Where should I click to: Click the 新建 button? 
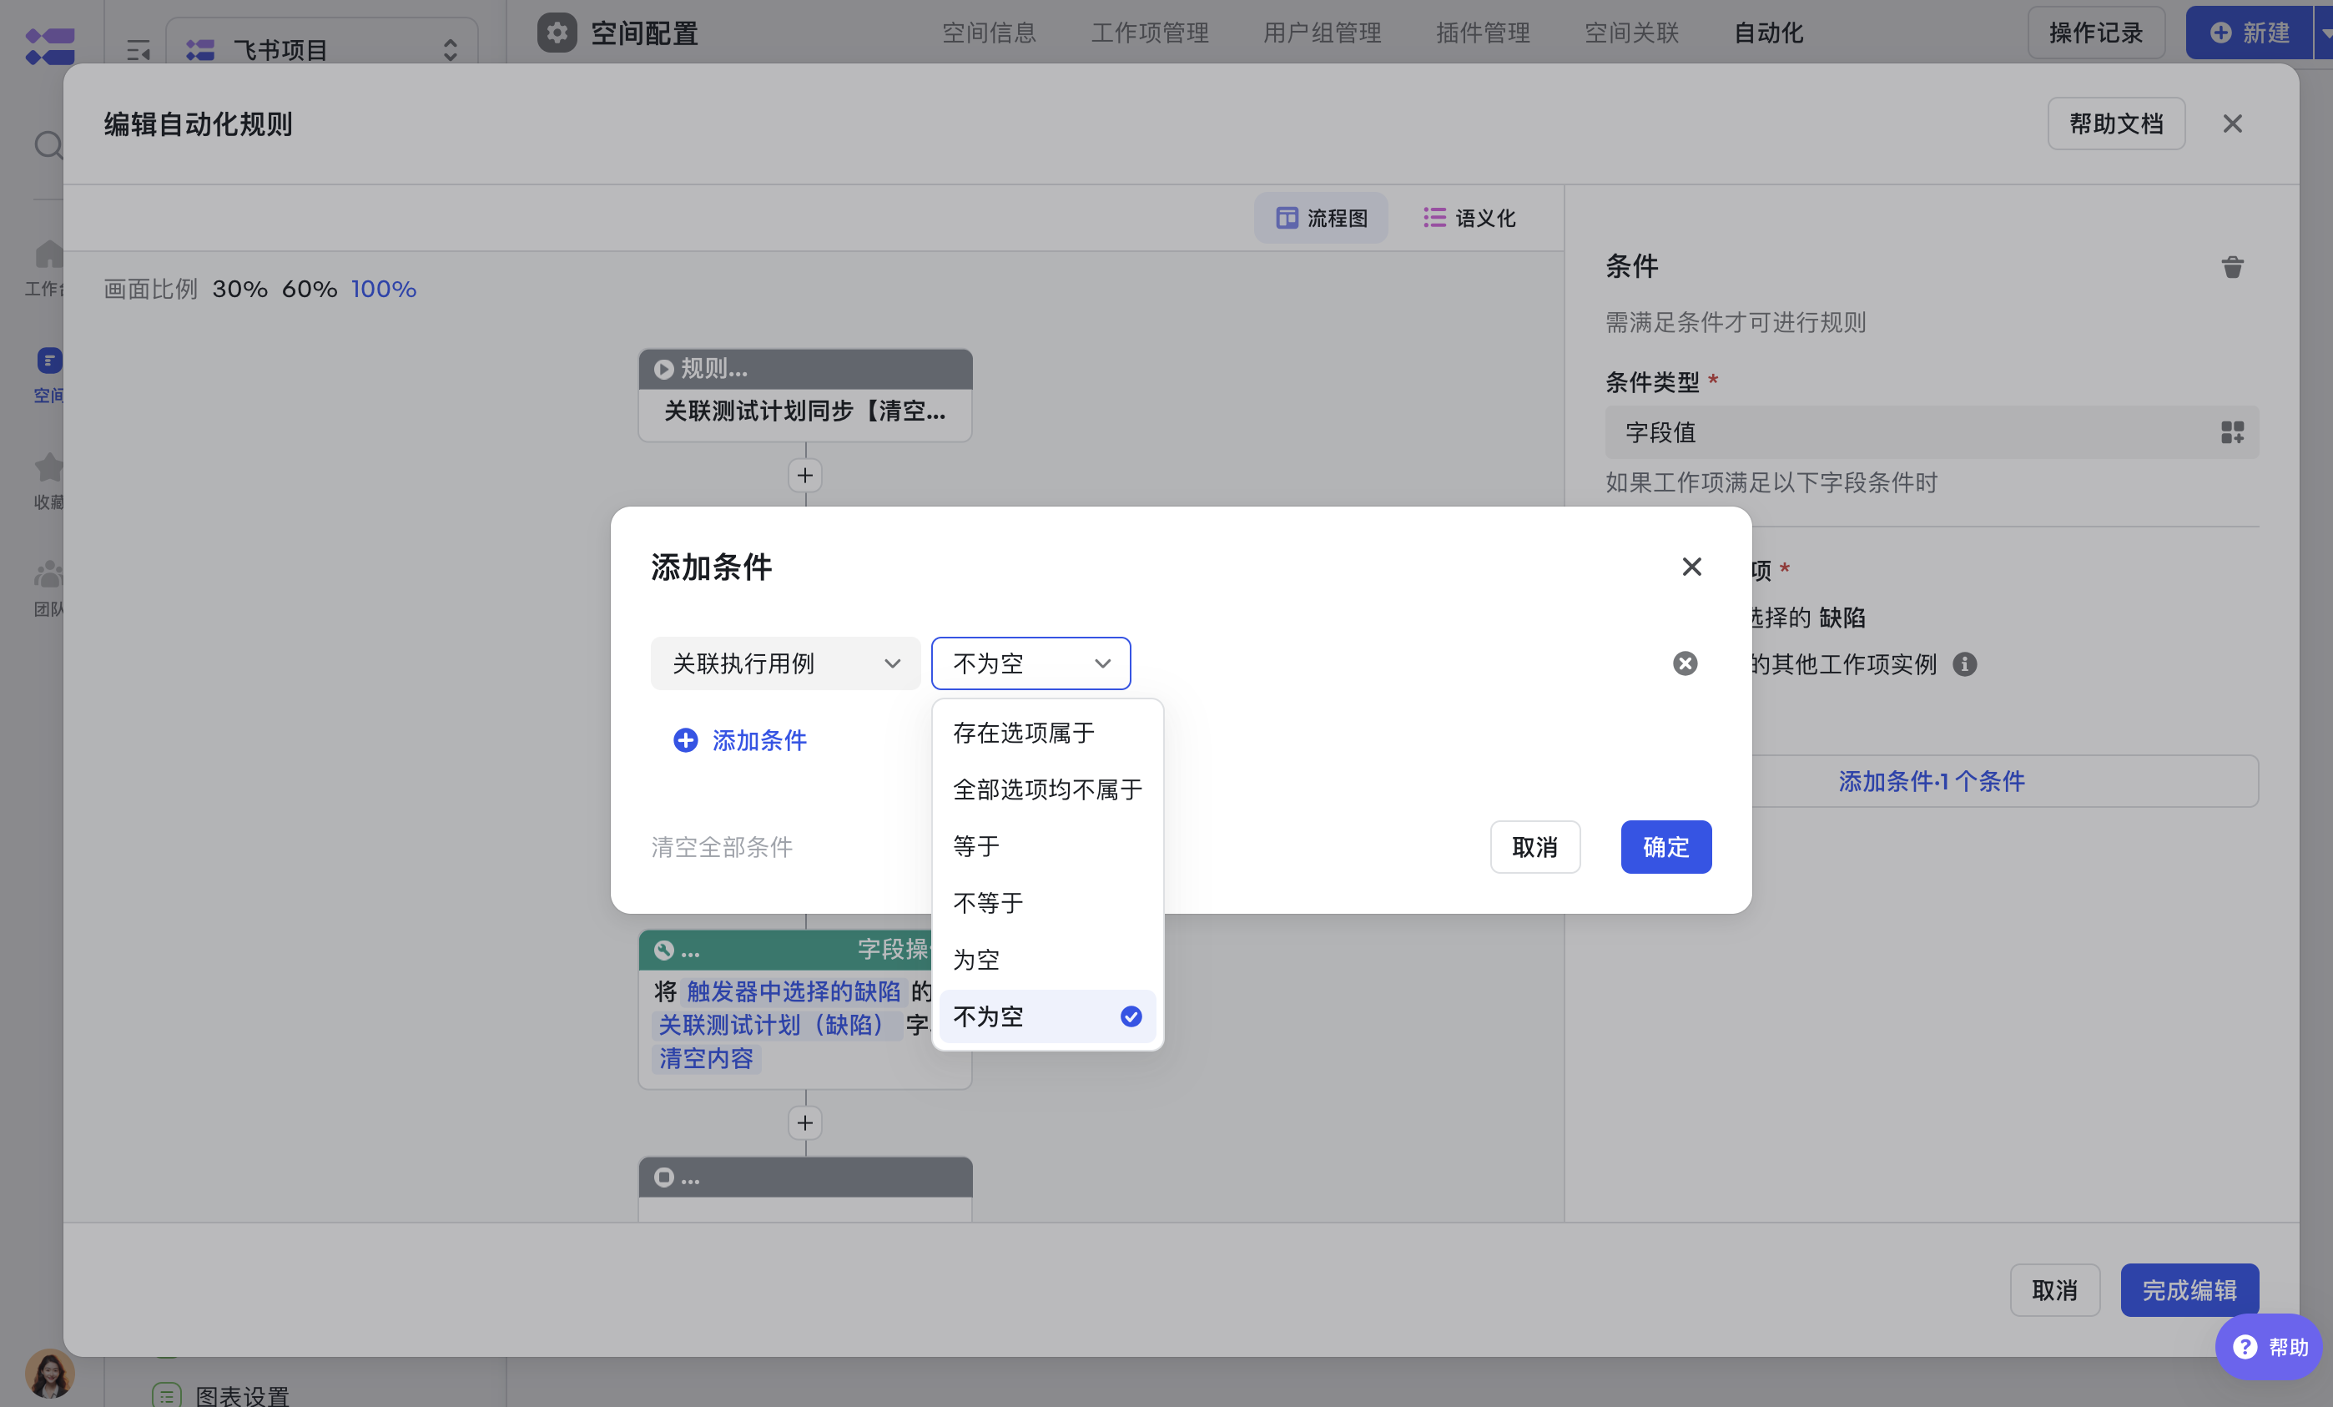tap(2250, 33)
